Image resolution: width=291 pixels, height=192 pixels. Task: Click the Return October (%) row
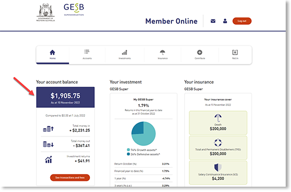tap(143, 164)
